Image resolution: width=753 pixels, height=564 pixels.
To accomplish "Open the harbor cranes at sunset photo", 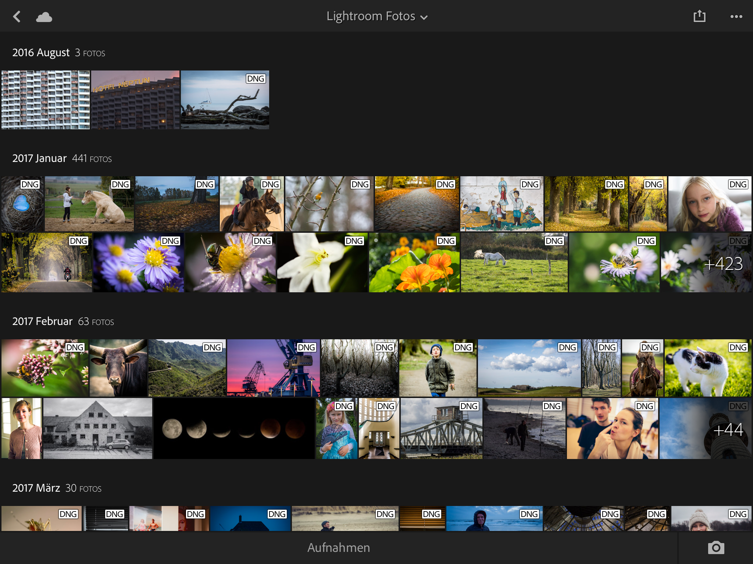I will [274, 368].
